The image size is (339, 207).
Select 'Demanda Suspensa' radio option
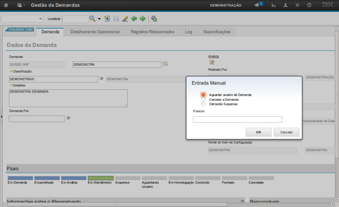point(203,104)
